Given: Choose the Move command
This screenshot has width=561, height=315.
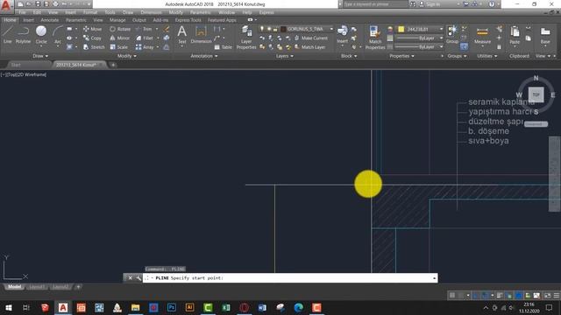Looking at the screenshot, I should [x=93, y=29].
